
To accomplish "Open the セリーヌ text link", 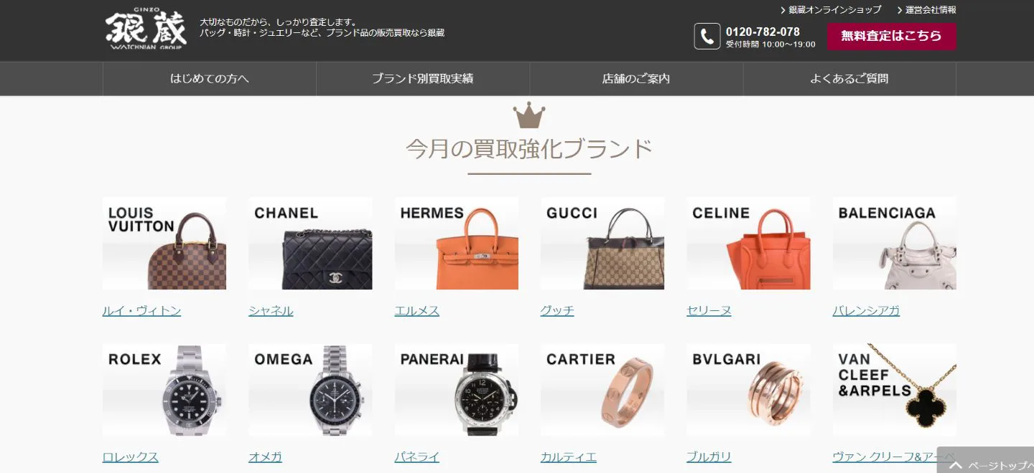I will (x=709, y=311).
